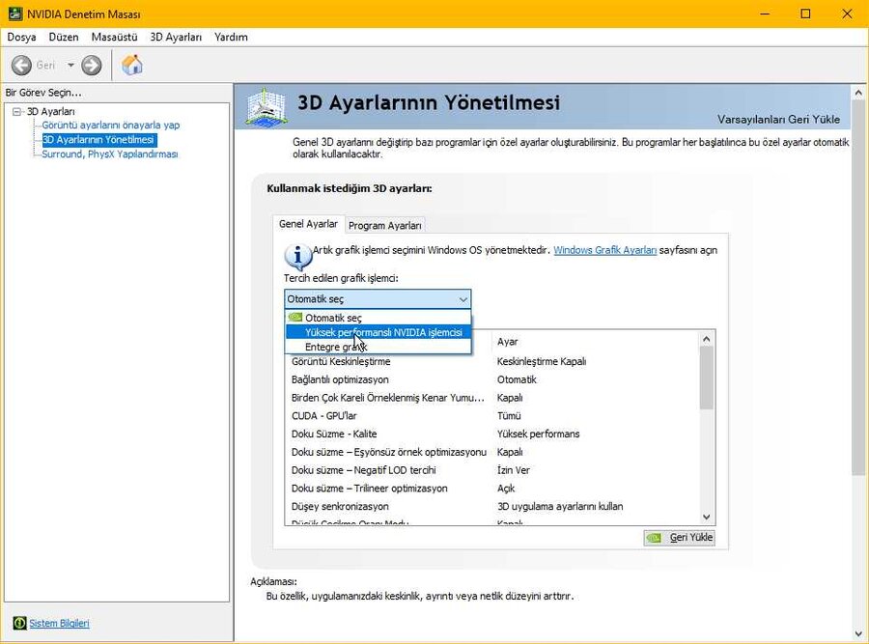The width and height of the screenshot is (869, 644).
Task: Select Doku süzme – Eşyönsüz örnek optimizasyonu row
Action: coord(492,452)
